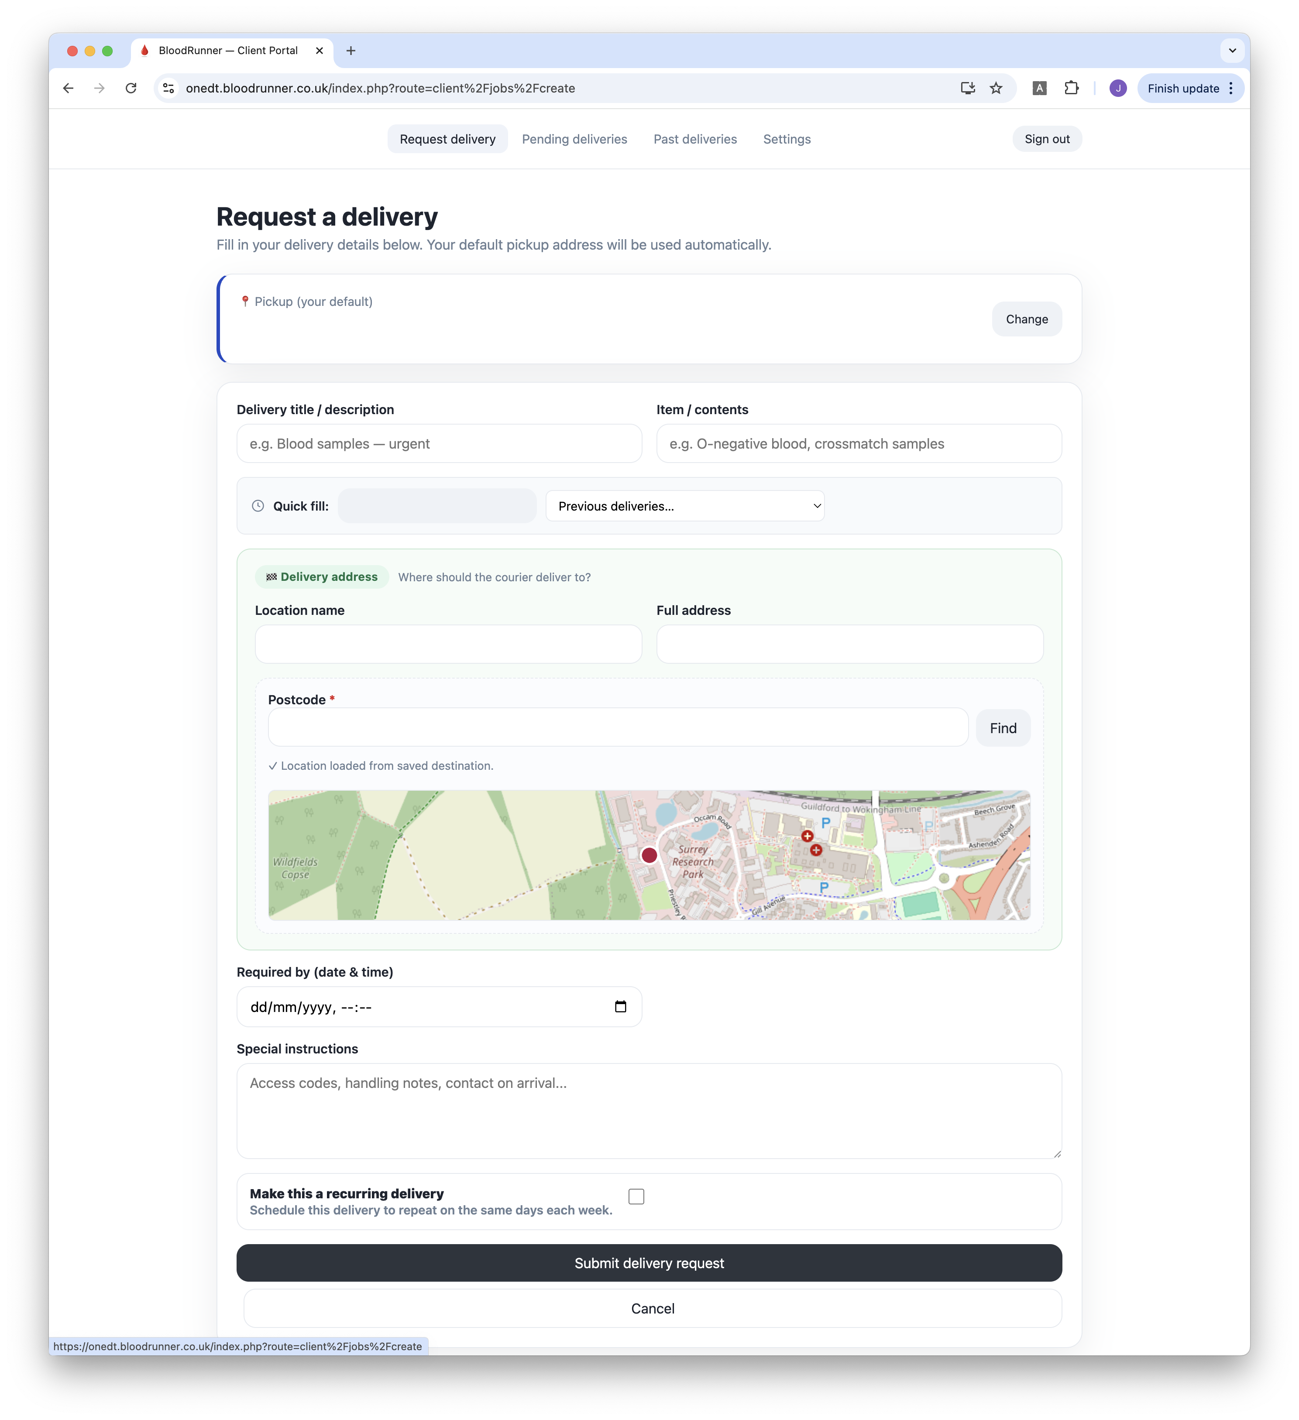The image size is (1299, 1420).
Task: Open the Previous deliveries dropdown
Action: click(685, 506)
